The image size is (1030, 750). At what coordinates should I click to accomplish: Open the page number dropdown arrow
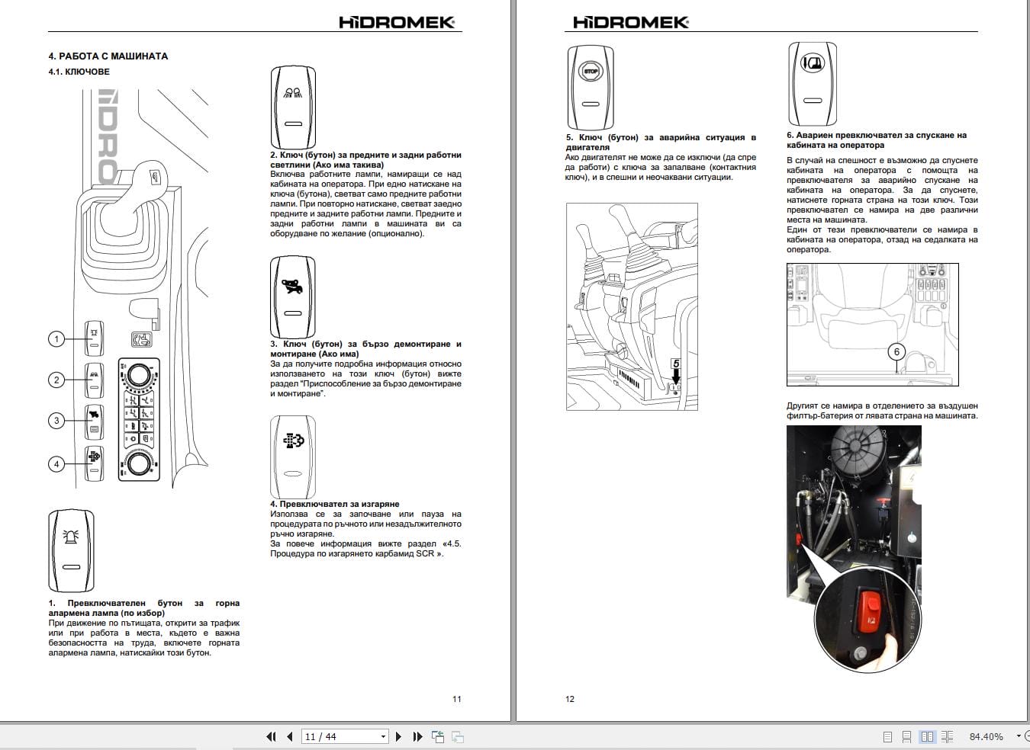(x=383, y=736)
